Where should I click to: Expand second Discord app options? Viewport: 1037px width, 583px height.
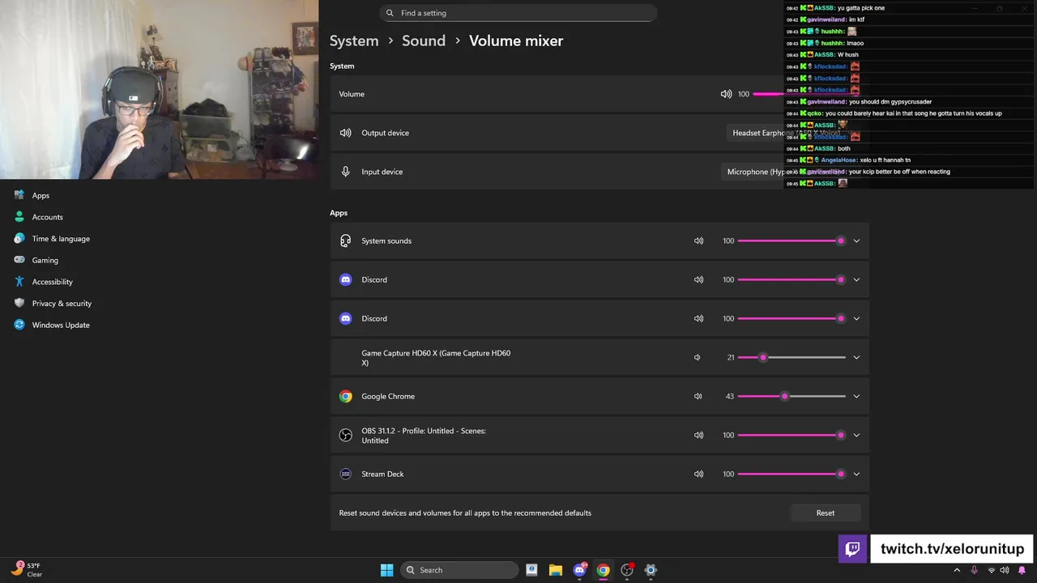(x=856, y=318)
